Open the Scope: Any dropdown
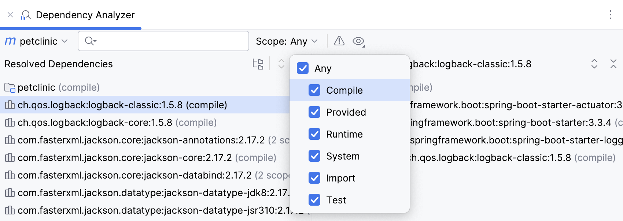623x221 pixels. (x=287, y=41)
